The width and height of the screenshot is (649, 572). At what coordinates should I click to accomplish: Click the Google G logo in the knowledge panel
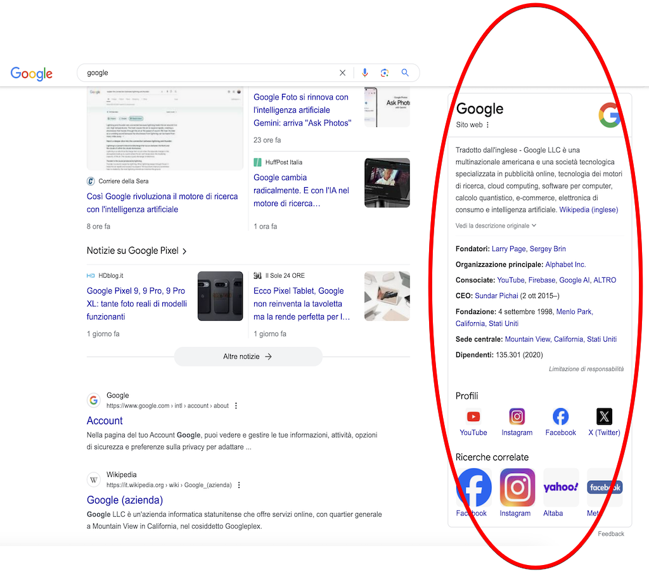(610, 115)
